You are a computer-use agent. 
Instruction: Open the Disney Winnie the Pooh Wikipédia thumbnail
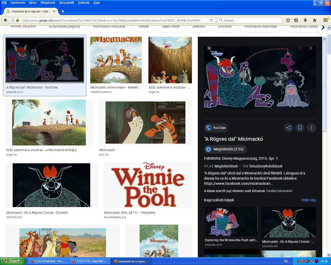(148, 185)
